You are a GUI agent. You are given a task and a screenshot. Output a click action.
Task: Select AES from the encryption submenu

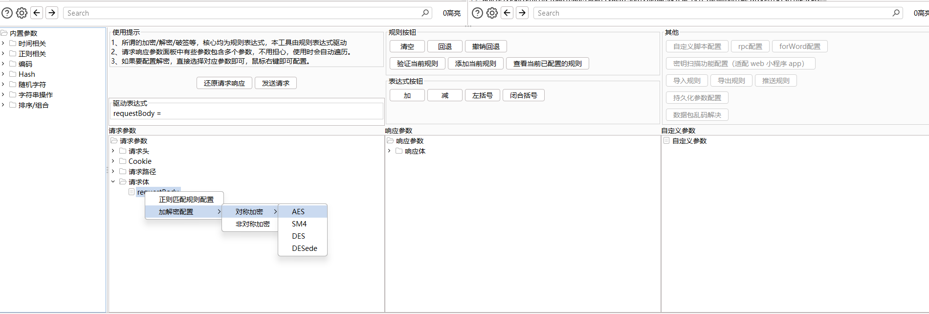[298, 212]
